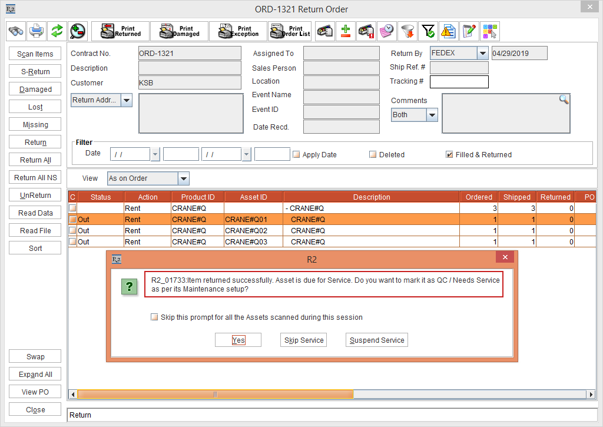
Task: Click the Asset ID column header
Action: click(x=253, y=197)
